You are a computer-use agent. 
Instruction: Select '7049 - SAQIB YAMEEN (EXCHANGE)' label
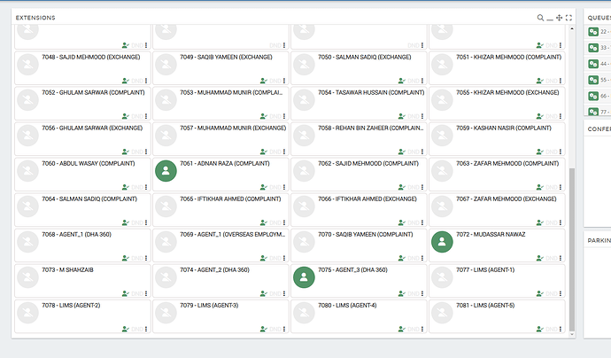pyautogui.click(x=226, y=57)
